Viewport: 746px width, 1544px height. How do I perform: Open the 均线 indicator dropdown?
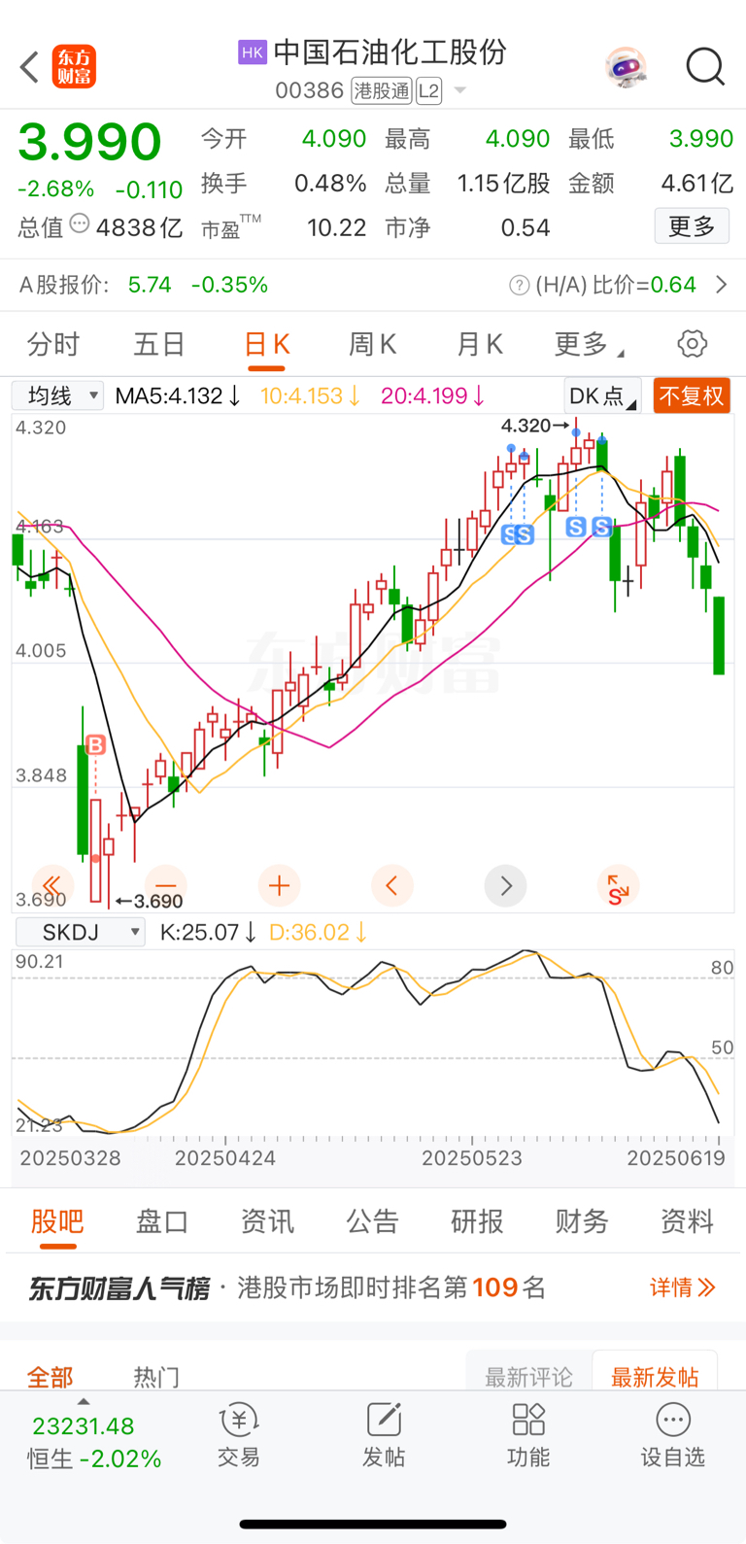57,395
